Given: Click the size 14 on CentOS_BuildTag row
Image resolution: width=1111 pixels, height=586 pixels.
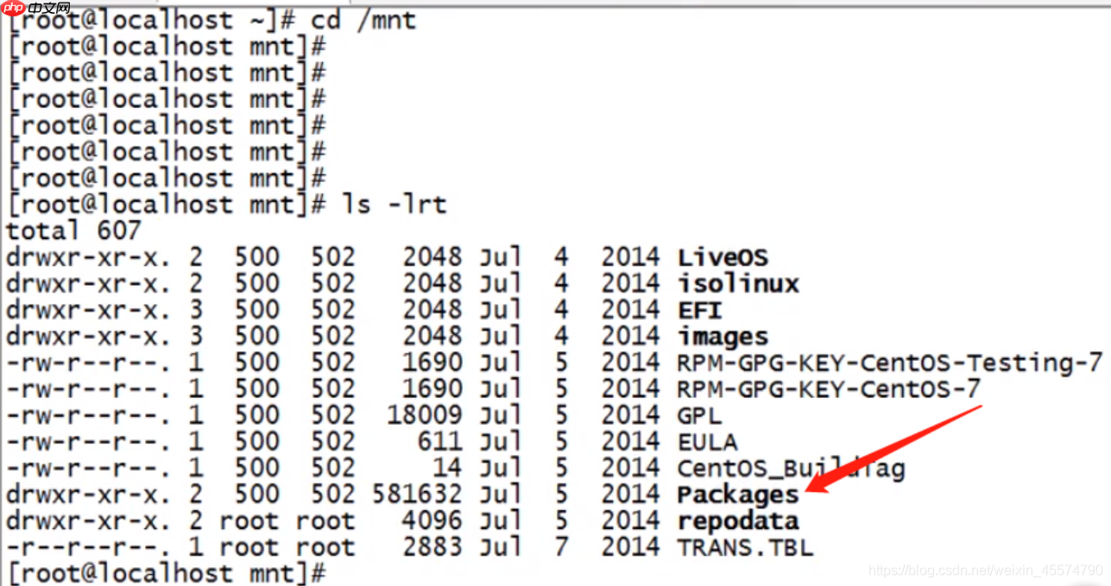Looking at the screenshot, I should pos(448,469).
